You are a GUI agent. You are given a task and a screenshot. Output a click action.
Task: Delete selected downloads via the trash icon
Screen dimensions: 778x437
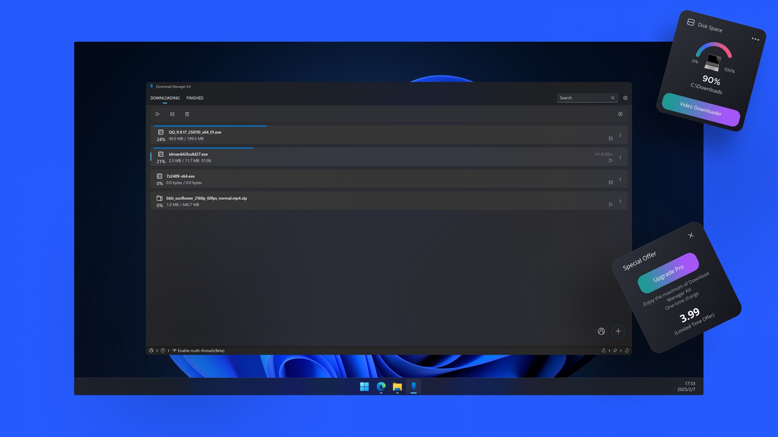187,114
